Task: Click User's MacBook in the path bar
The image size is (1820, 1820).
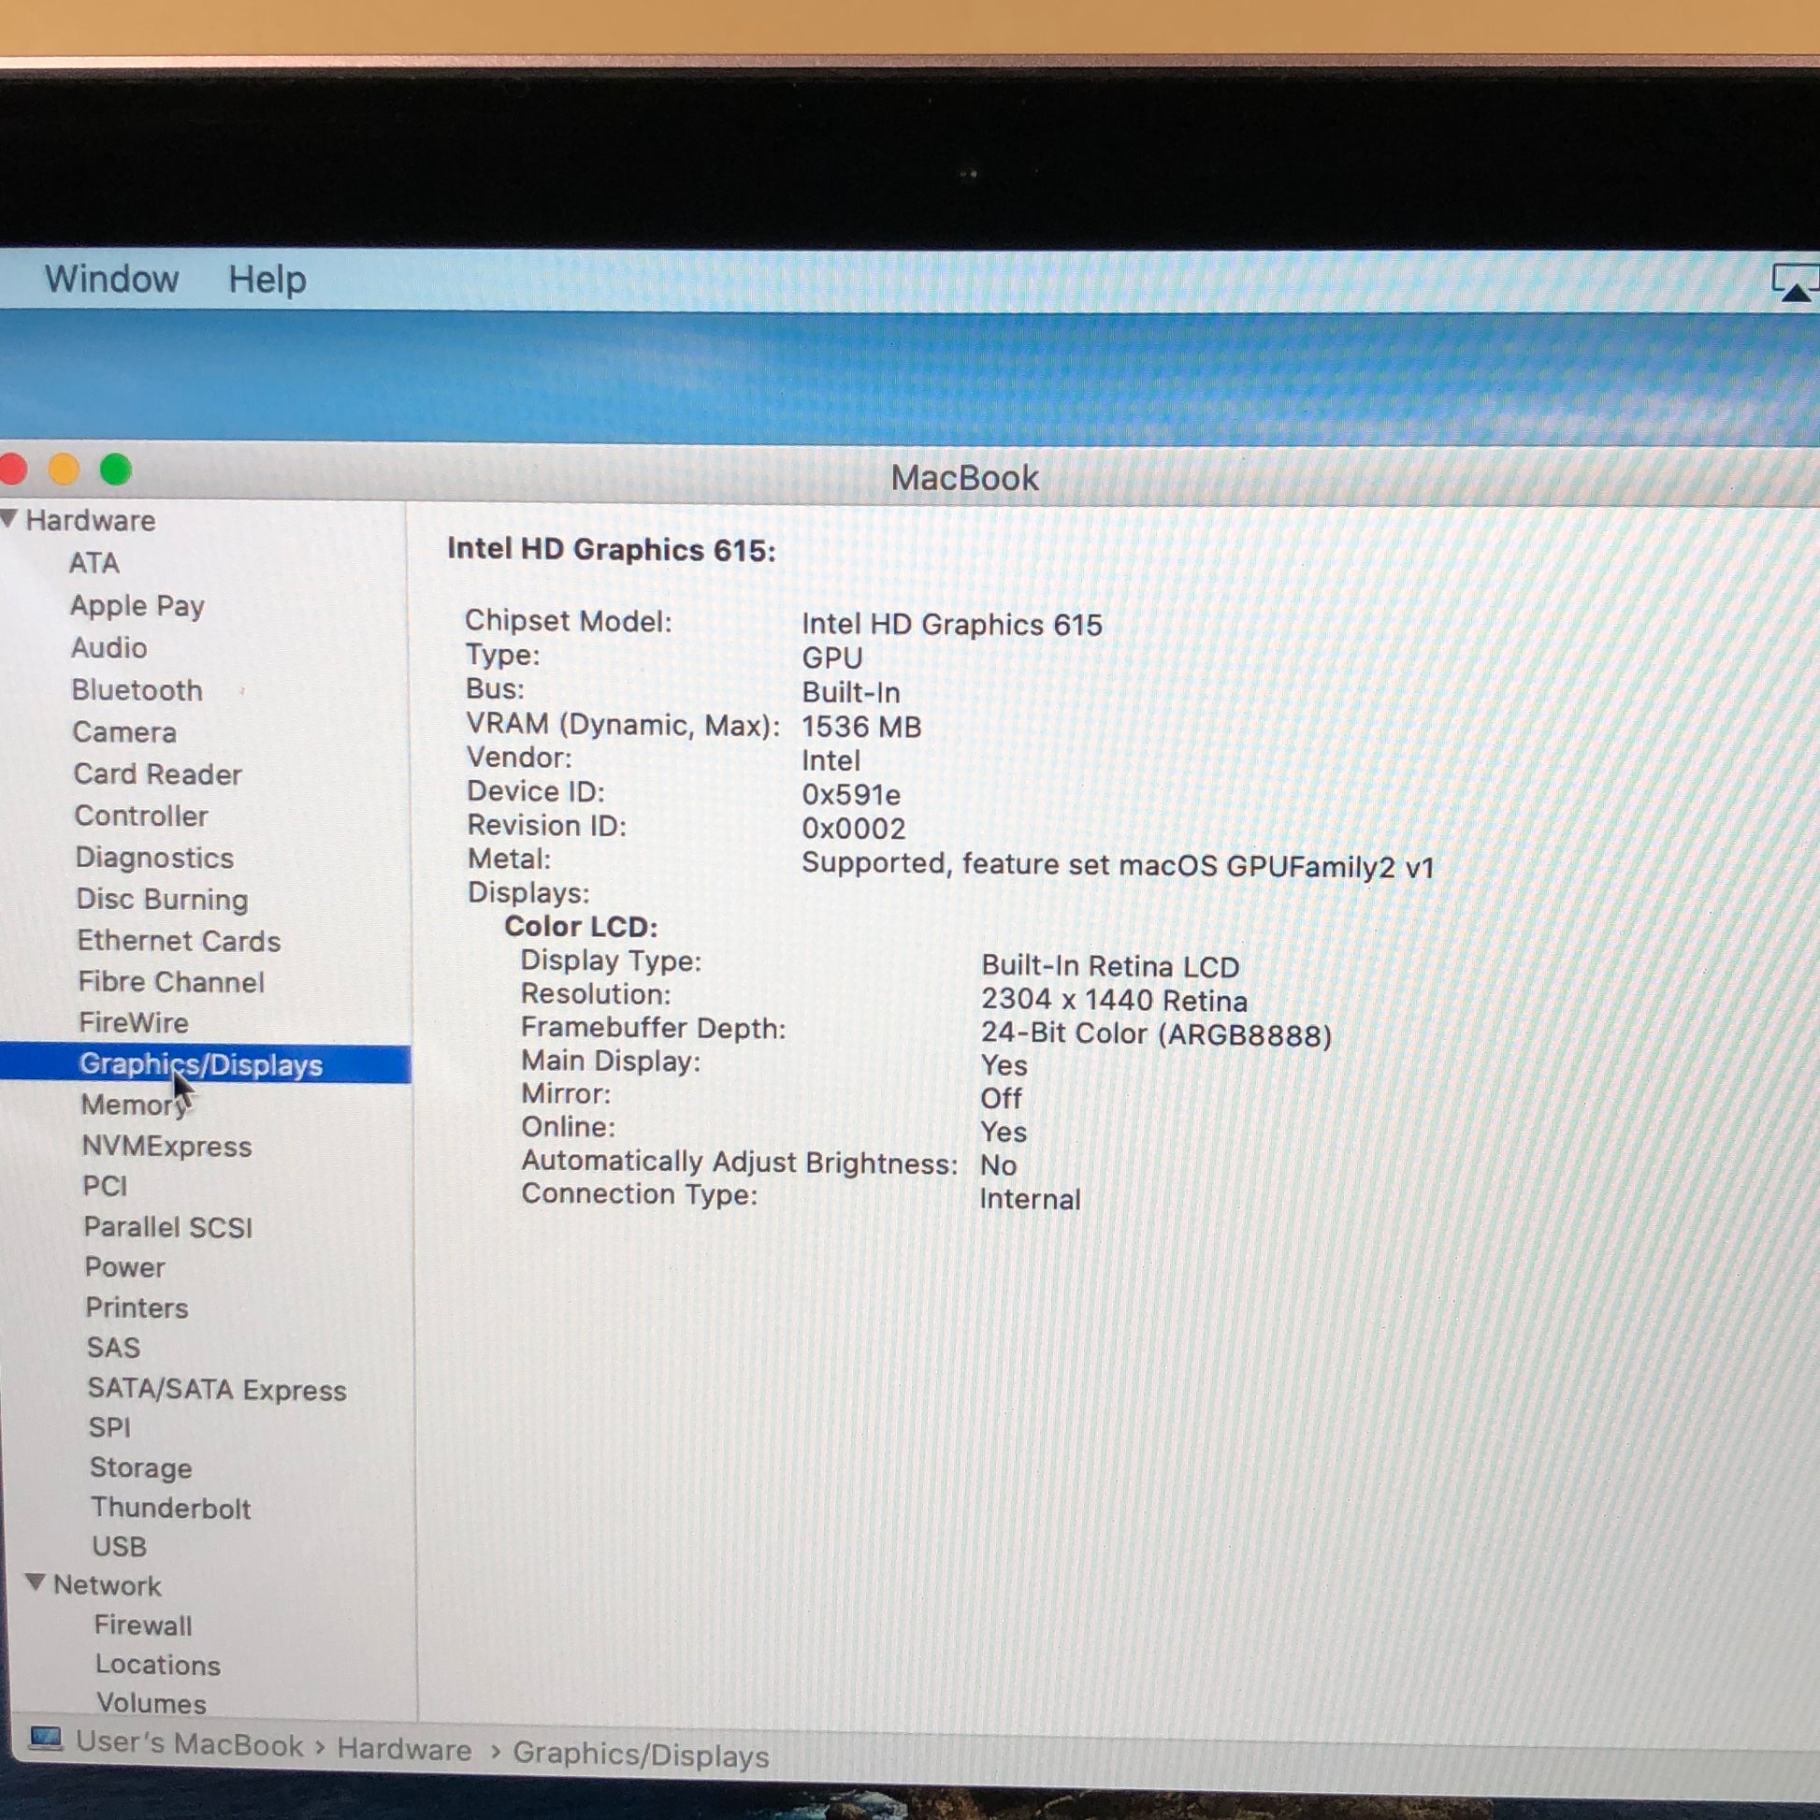Action: (189, 1743)
